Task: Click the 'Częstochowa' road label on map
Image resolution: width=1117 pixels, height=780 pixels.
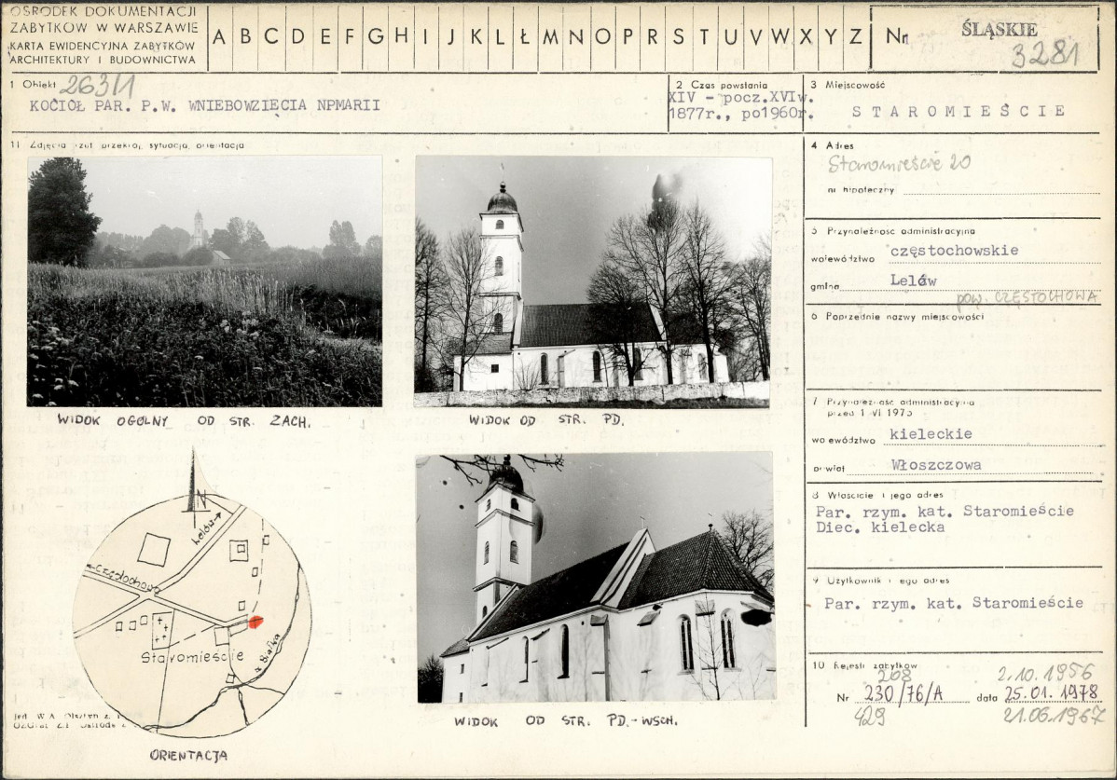Action: point(124,579)
